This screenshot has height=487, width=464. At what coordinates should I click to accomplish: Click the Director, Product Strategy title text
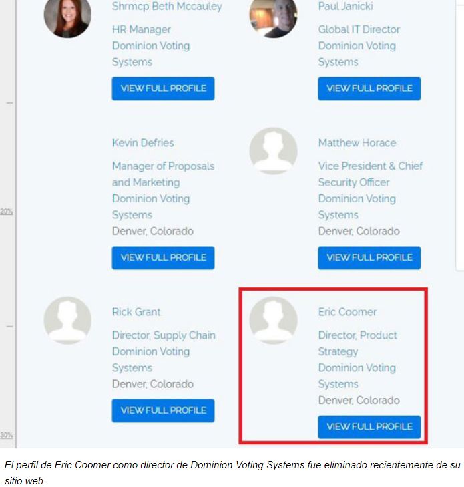coord(358,343)
